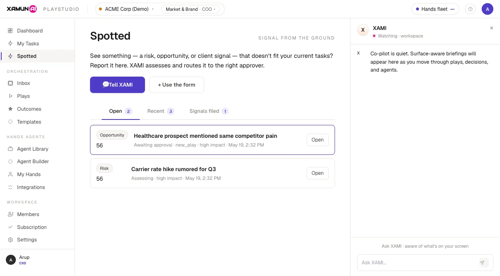Expand the ACME Corp (Demo) workspace selector
Viewport: 500px width, 276px height.
(126, 9)
